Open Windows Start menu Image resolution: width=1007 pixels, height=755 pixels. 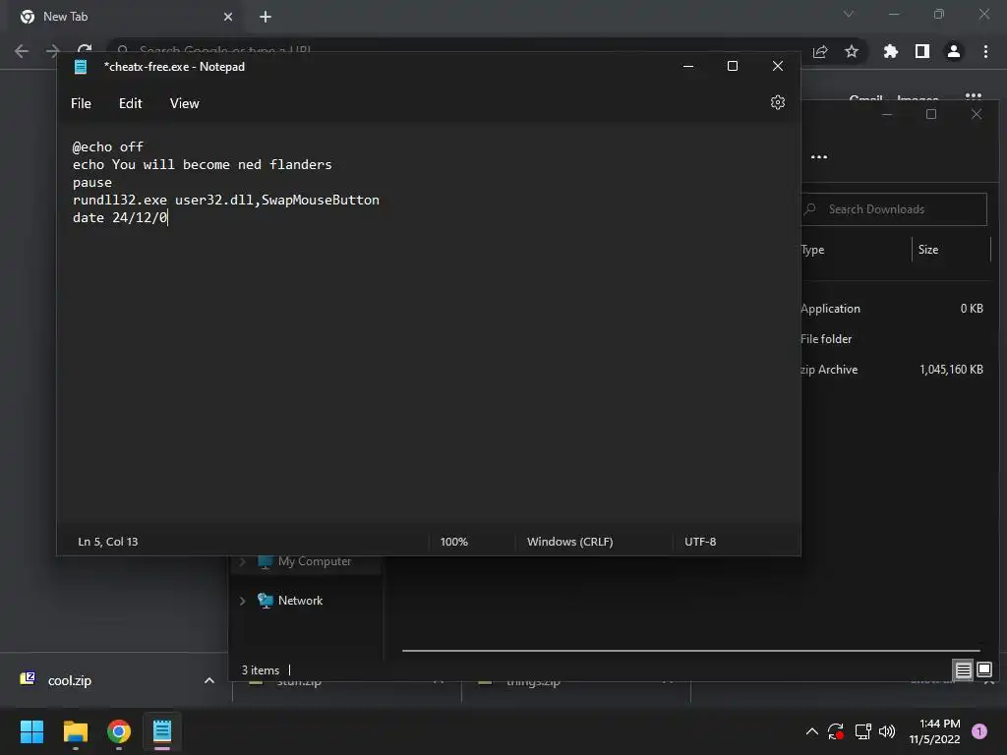[31, 731]
